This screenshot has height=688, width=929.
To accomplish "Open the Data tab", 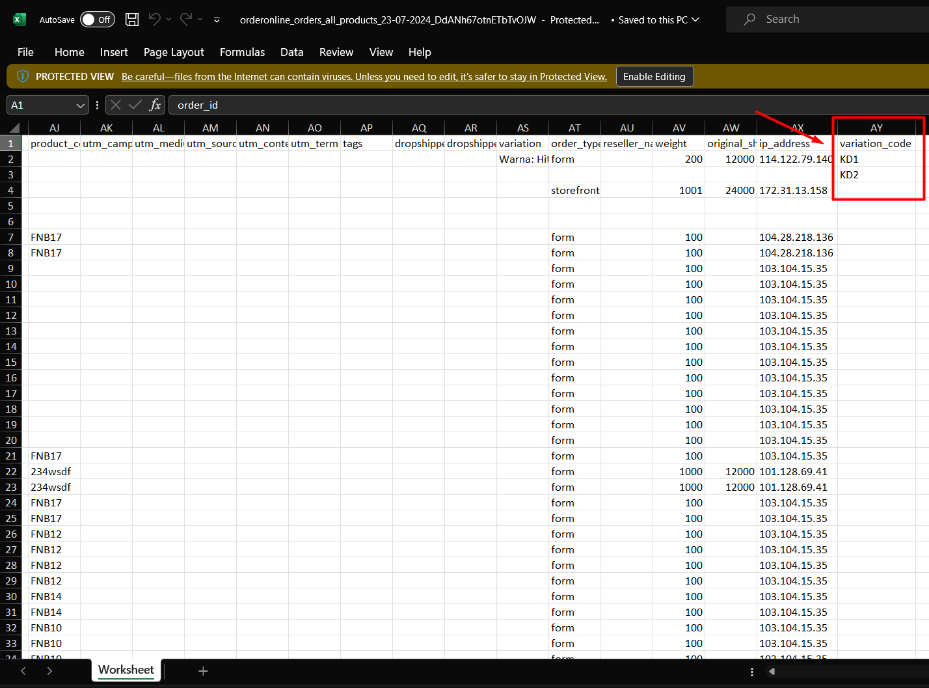I will (x=292, y=52).
